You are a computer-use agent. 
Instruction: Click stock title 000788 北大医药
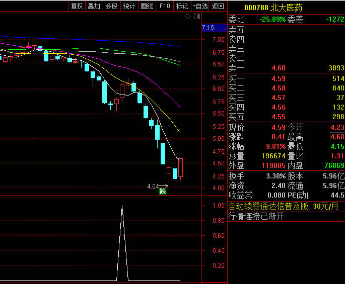pyautogui.click(x=273, y=8)
